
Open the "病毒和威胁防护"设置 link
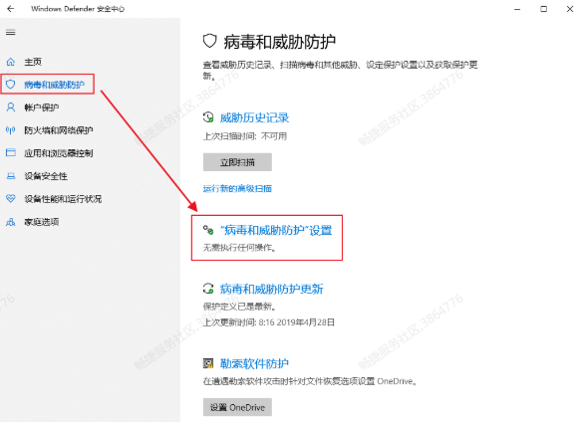pyautogui.click(x=276, y=230)
